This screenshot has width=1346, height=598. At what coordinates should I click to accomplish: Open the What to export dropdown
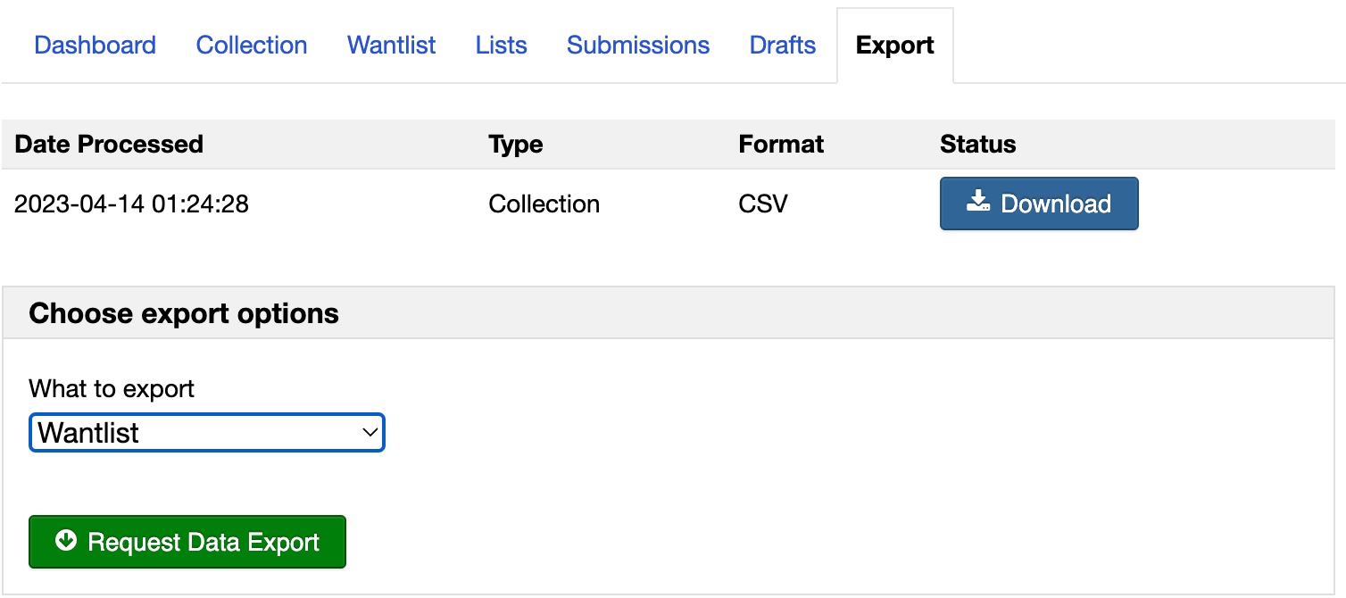pos(206,433)
